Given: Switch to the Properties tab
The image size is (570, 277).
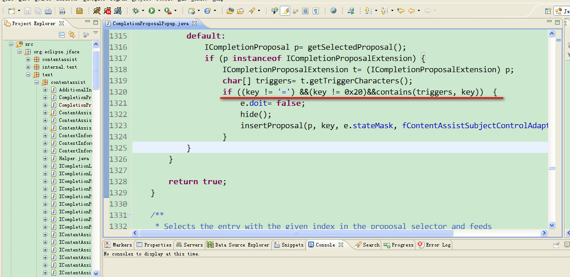Looking at the screenshot, I should tap(154, 245).
